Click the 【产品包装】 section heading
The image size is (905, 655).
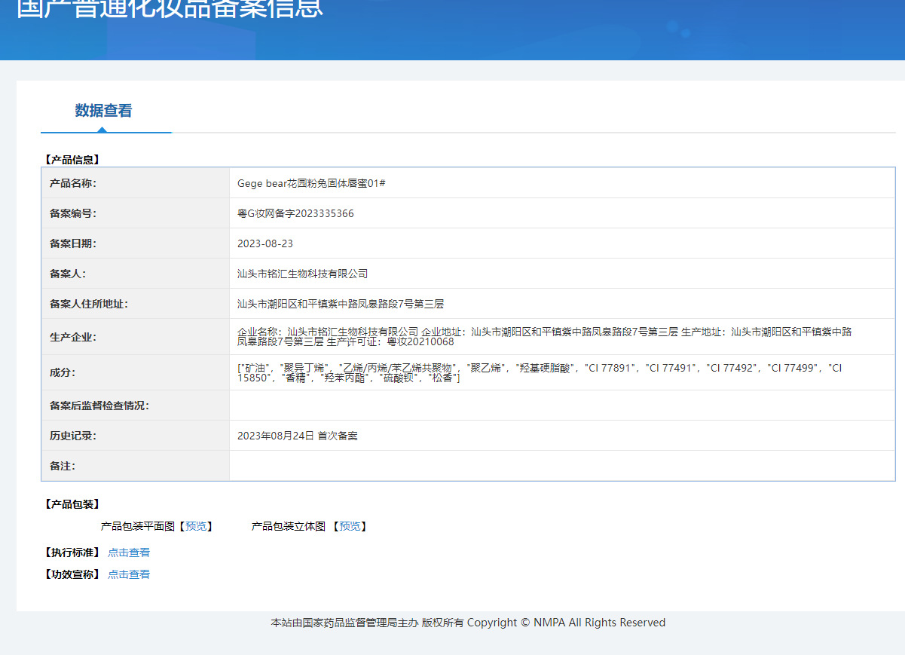72,504
